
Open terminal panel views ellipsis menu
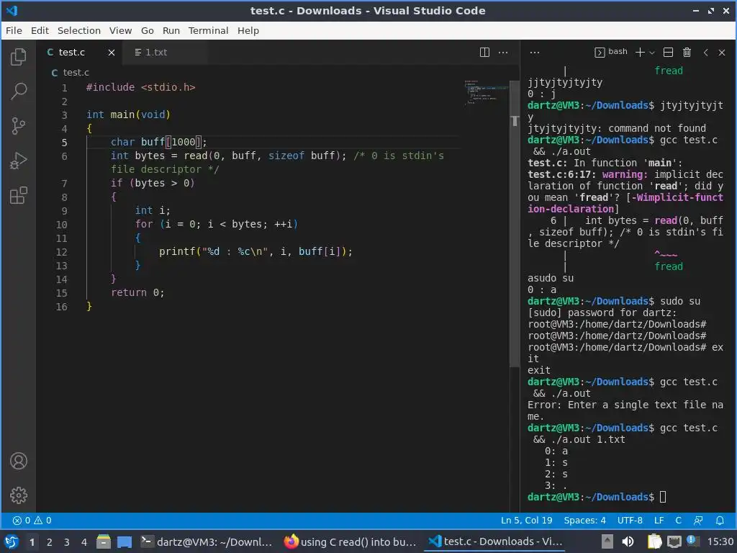(535, 52)
